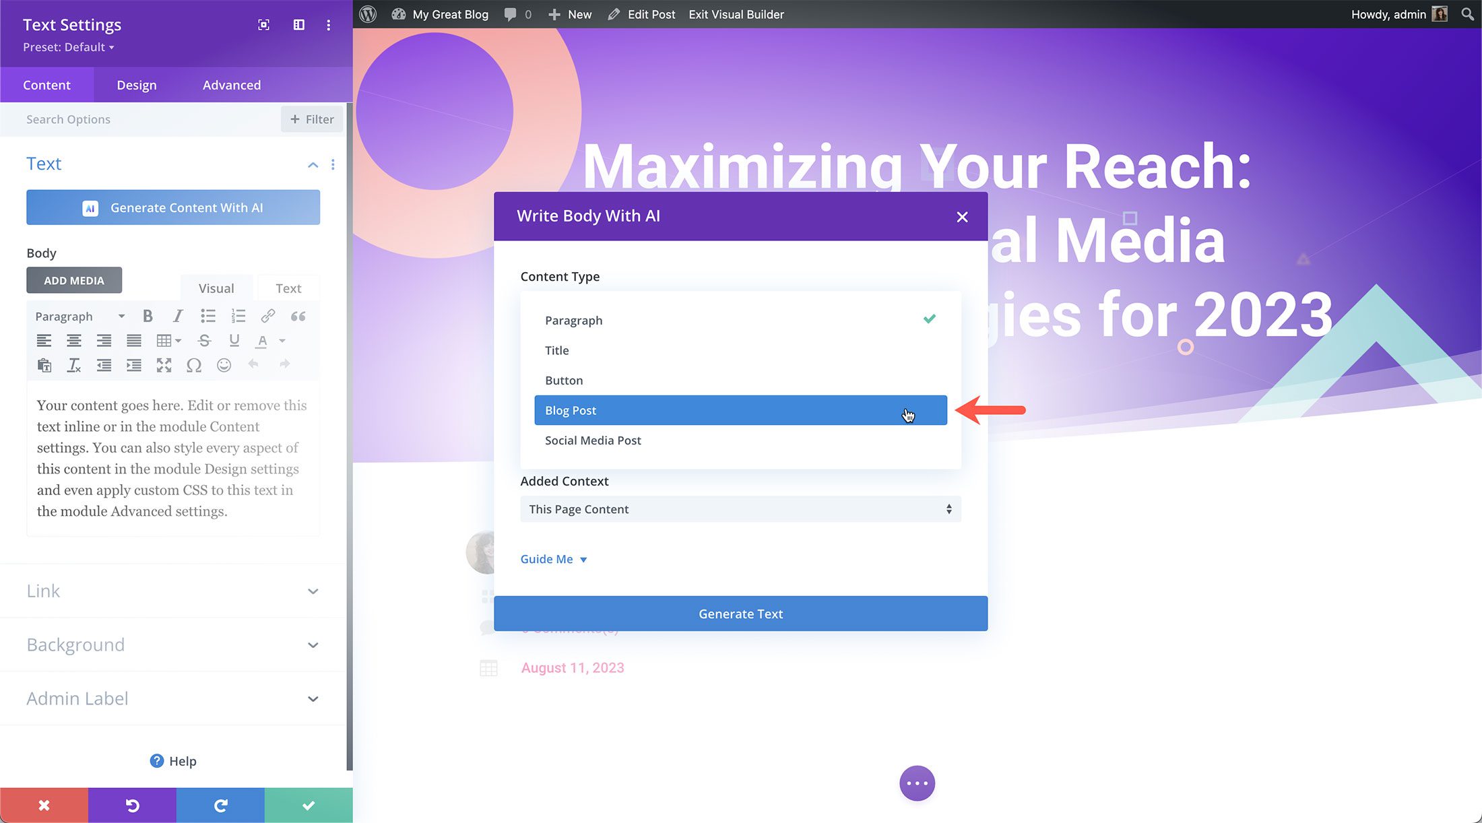Click the ordered list icon
Screen dimensions: 1482x823
coord(237,315)
